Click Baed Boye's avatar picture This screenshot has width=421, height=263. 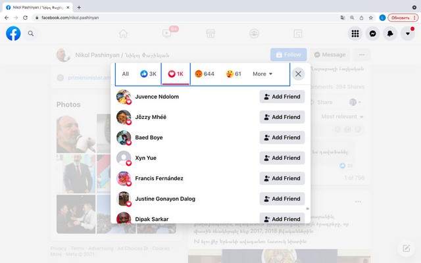(x=124, y=137)
